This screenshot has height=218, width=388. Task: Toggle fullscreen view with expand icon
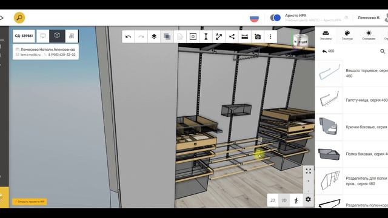coord(309,171)
